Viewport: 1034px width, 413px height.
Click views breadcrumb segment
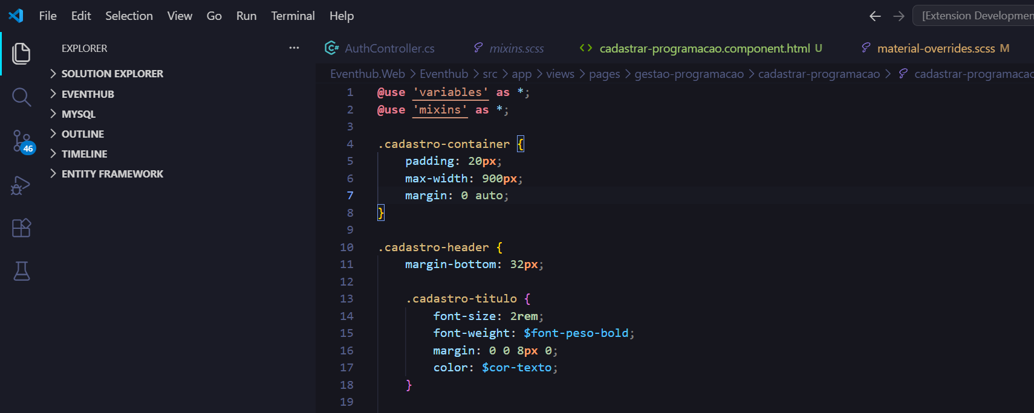[x=560, y=74]
